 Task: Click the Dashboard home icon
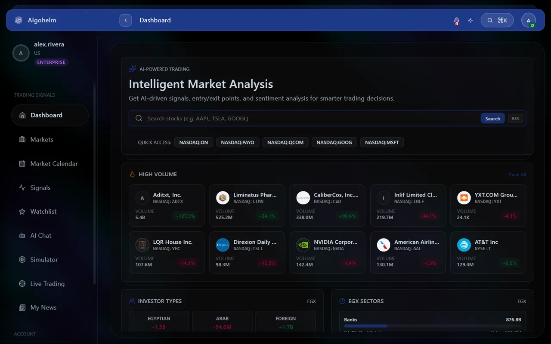pyautogui.click(x=22, y=115)
